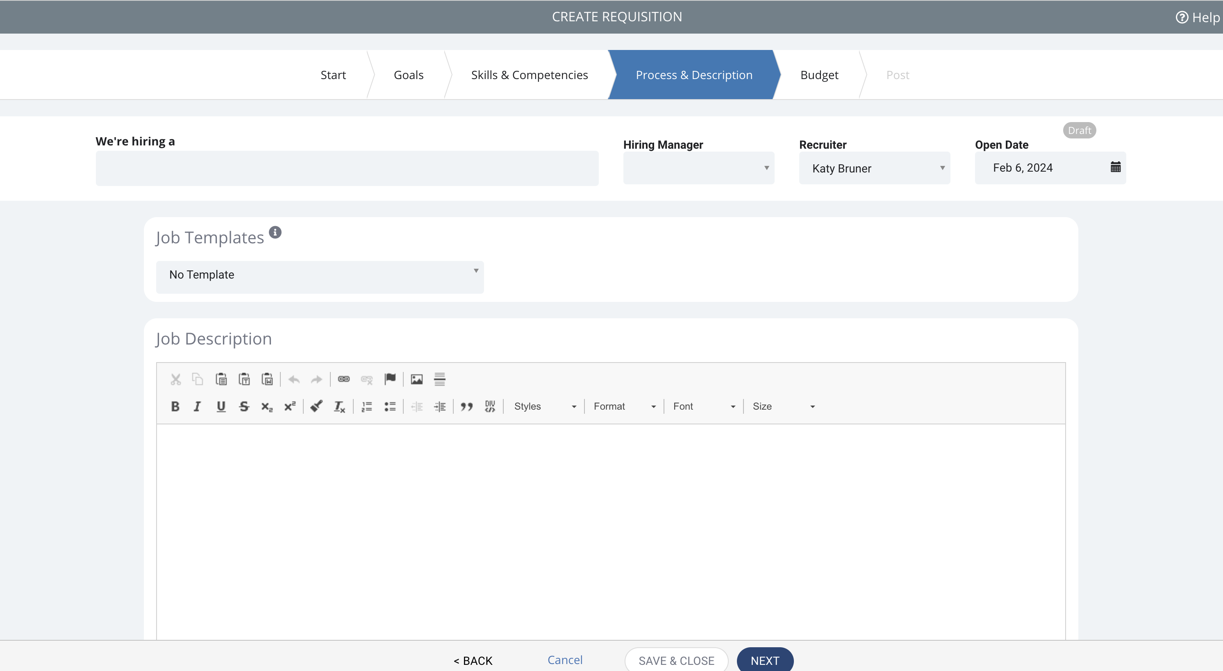This screenshot has height=671, width=1223.
Task: Click the Paste icon in editor toolbar
Action: pos(221,379)
